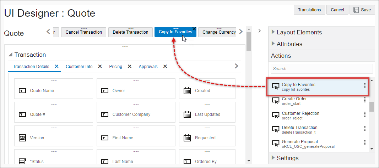Show more tabs with right chevron
379x168 pixels.
(x=237, y=66)
